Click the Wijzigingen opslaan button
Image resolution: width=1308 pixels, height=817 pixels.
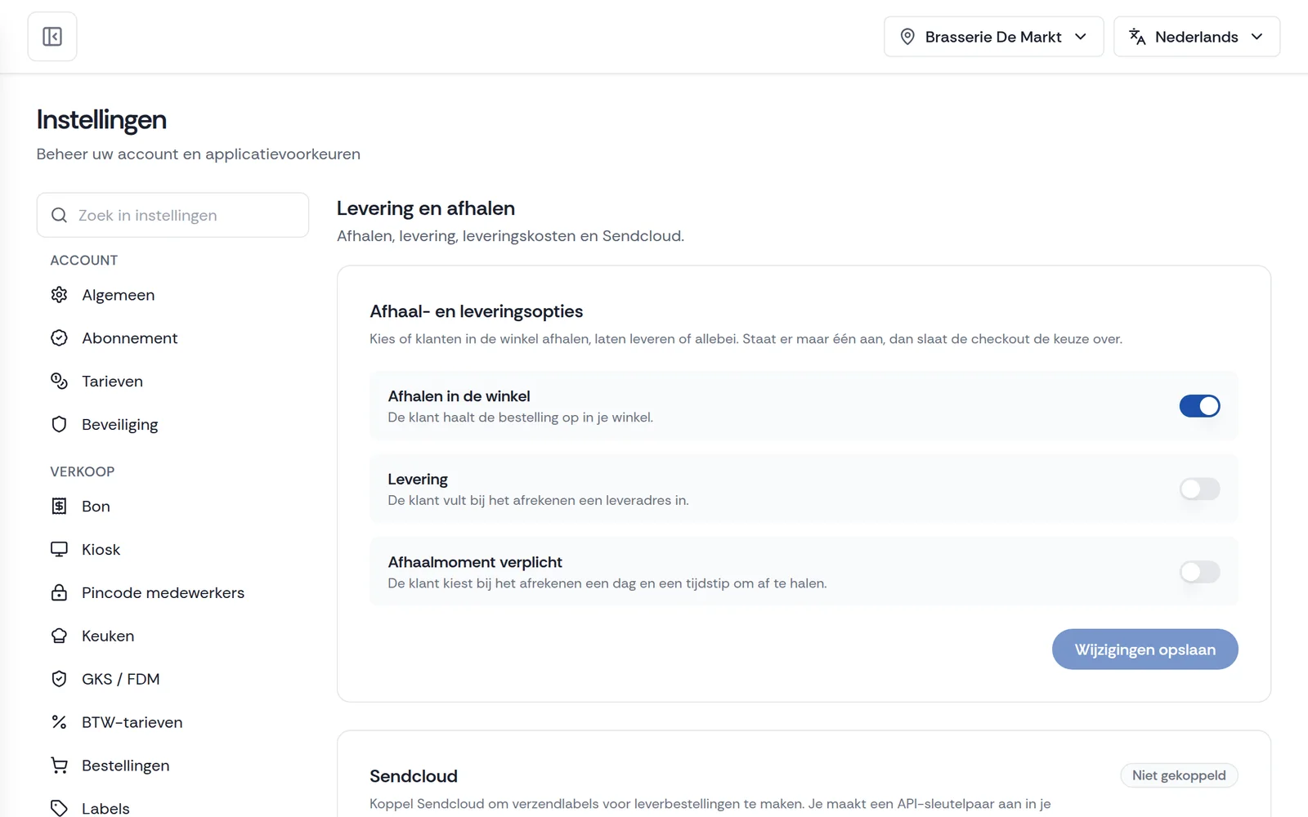click(1144, 650)
